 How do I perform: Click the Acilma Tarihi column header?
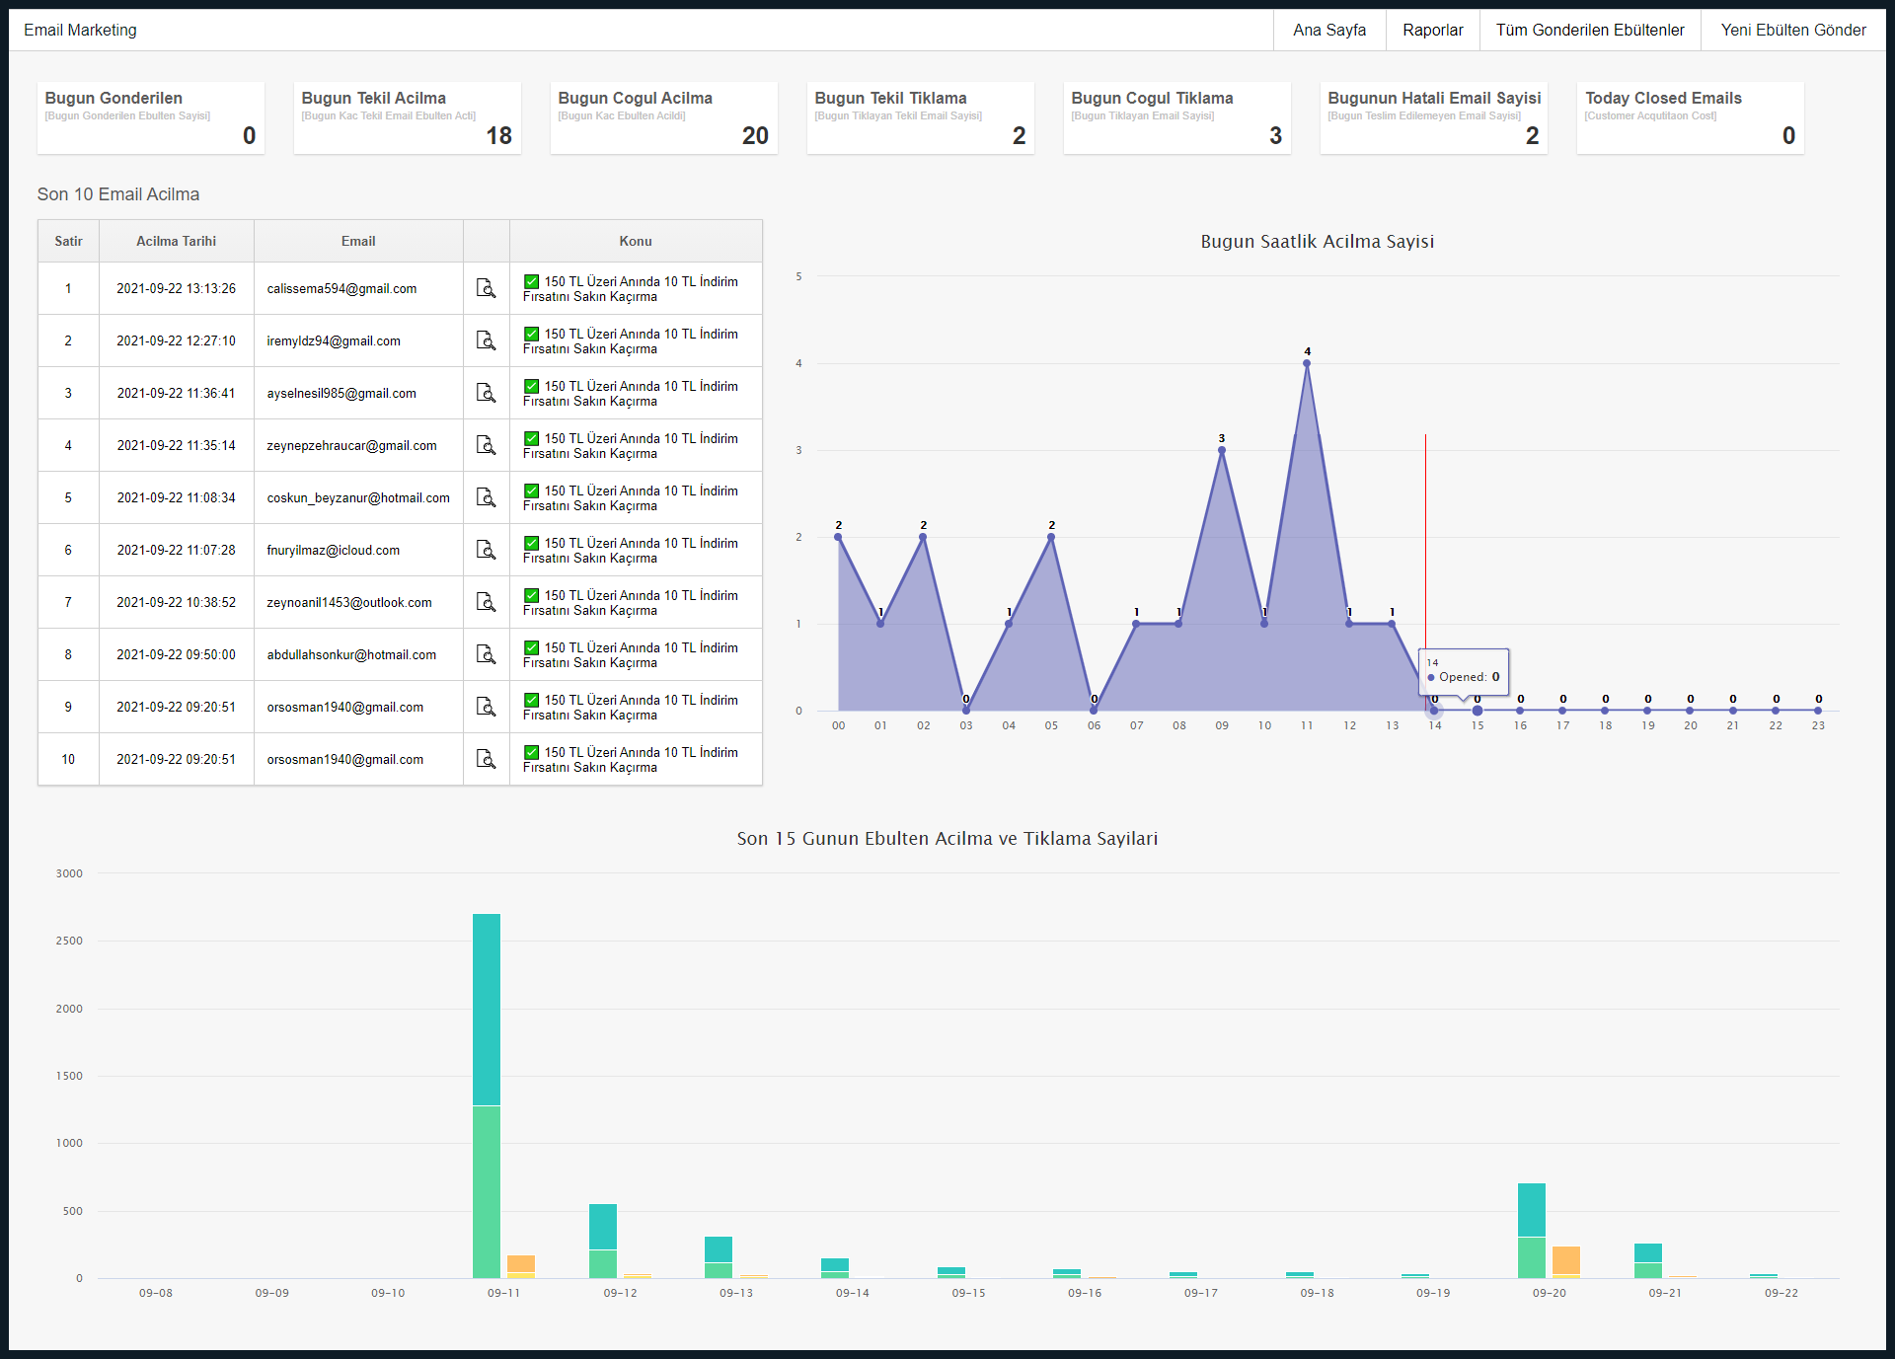[x=176, y=241]
